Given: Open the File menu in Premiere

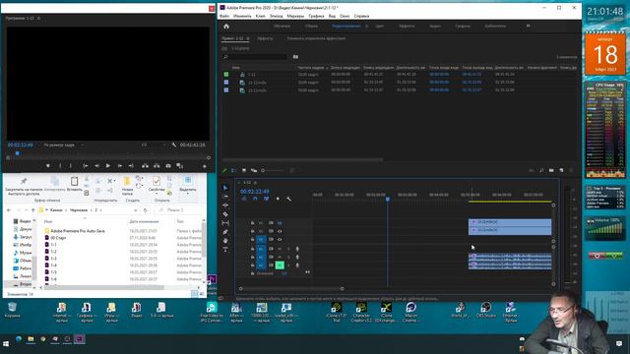Looking at the screenshot, I should coord(224,16).
